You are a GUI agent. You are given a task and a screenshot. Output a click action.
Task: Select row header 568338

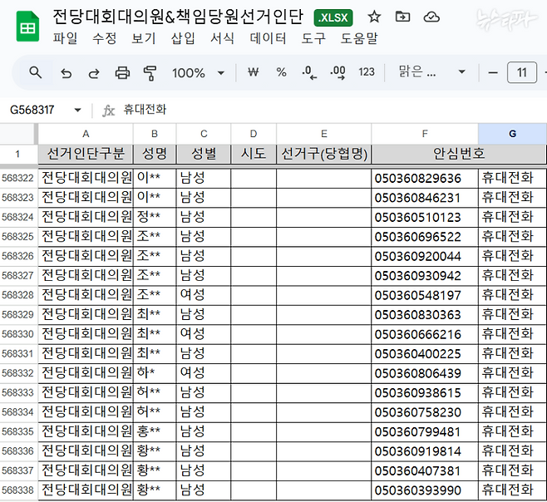pyautogui.click(x=17, y=490)
